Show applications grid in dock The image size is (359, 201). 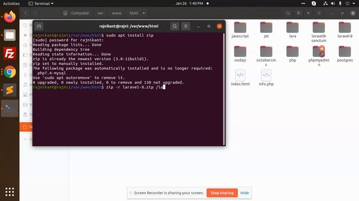[x=10, y=192]
